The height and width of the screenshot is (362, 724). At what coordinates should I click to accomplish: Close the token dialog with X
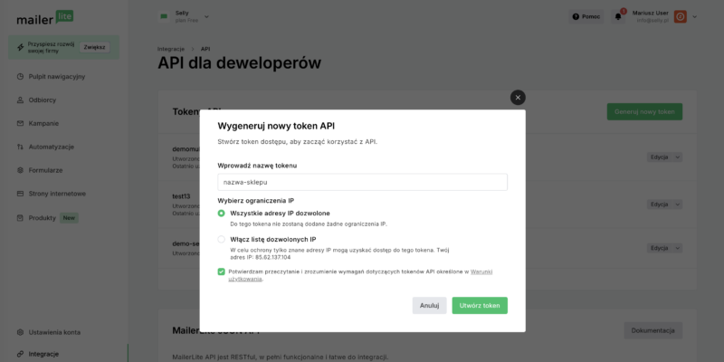(x=518, y=98)
